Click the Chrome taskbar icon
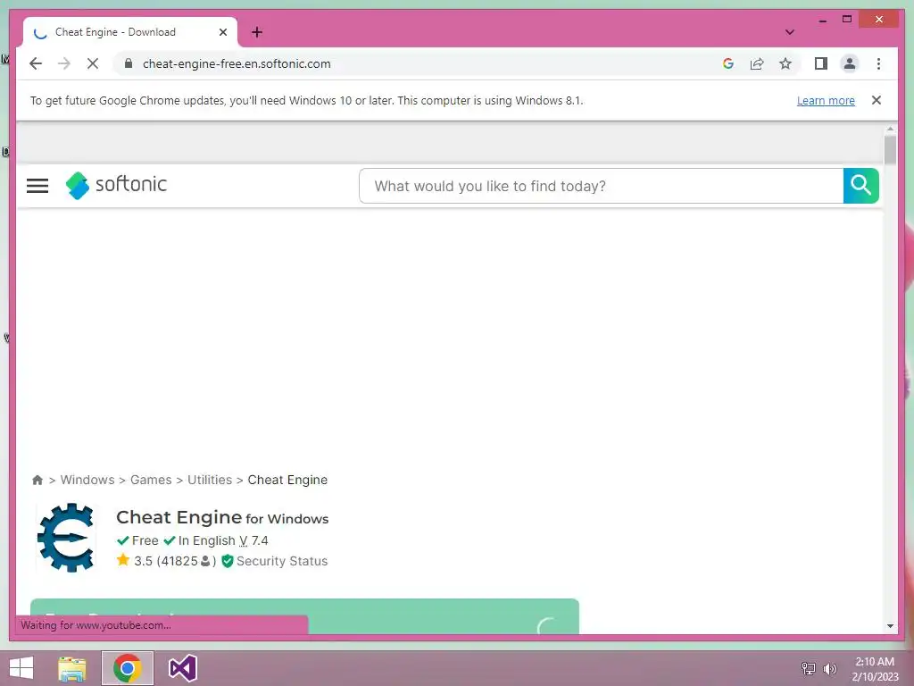 (x=128, y=668)
